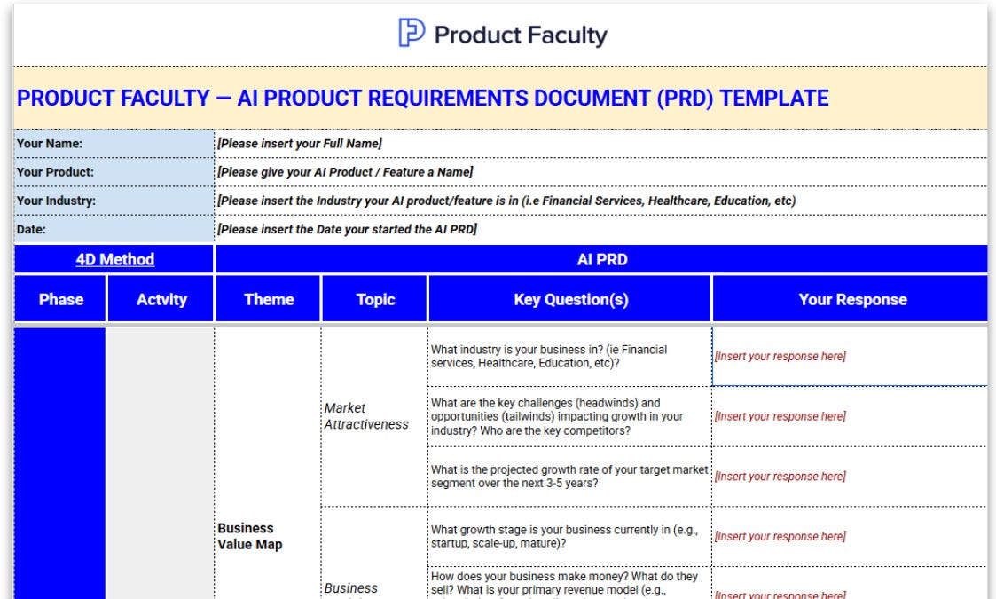Select the template title text
Viewport: 996px width, 599px height.
click(x=422, y=98)
